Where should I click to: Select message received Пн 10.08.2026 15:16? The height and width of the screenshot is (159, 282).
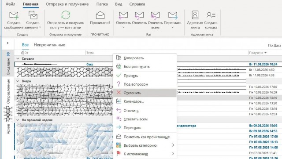263,98
